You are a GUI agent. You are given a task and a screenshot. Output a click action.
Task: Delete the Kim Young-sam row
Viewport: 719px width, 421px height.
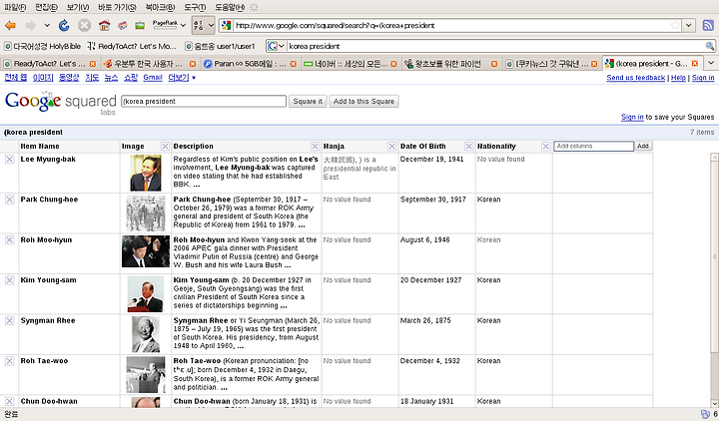click(9, 280)
